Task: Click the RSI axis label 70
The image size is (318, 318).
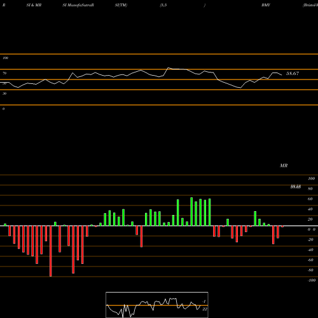Action: click(4, 73)
